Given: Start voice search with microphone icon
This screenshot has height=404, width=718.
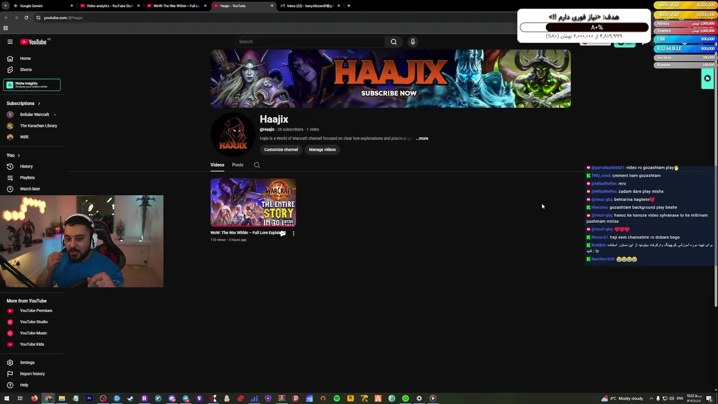Looking at the screenshot, I should [412, 42].
